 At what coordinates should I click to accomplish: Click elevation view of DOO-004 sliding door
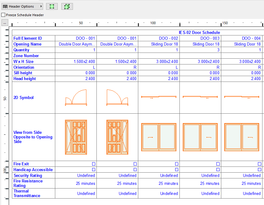click(x=242, y=137)
